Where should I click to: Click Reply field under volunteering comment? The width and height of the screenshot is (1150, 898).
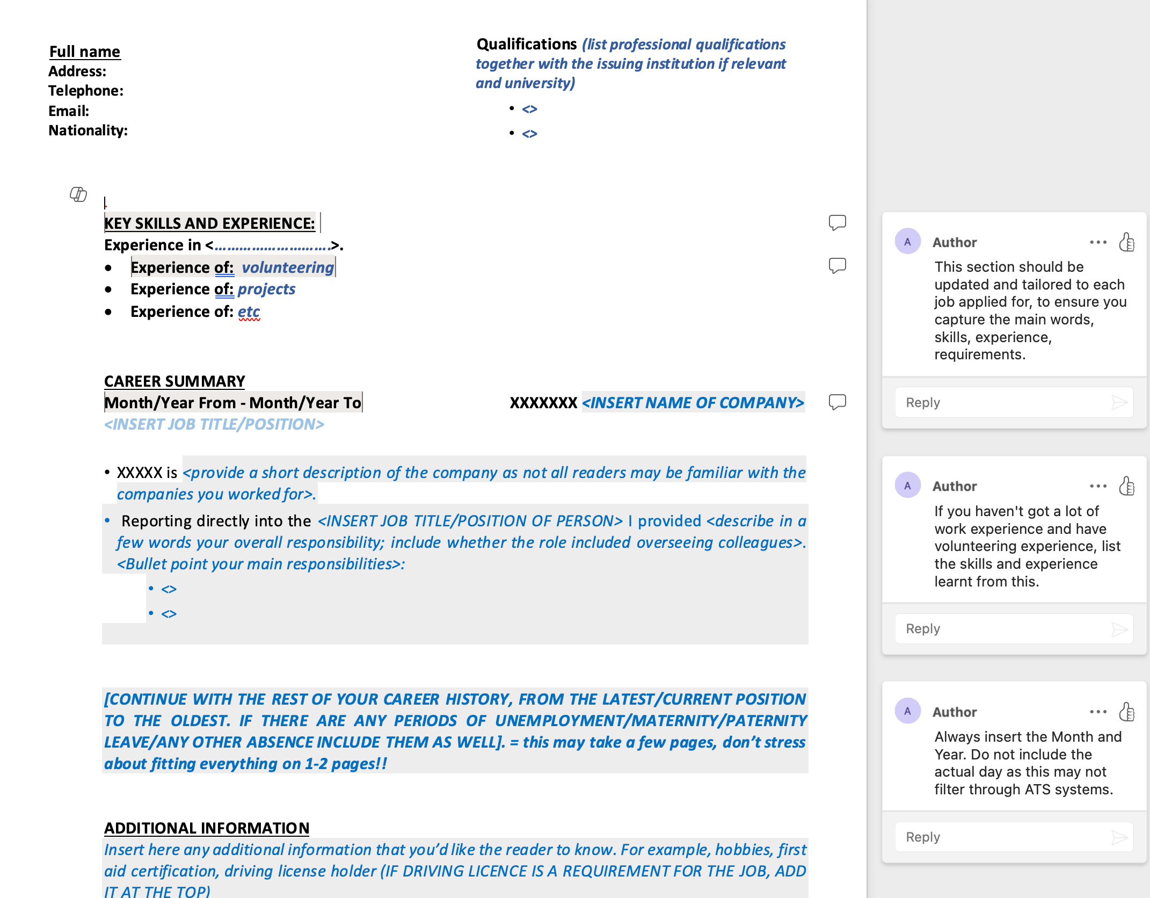[x=999, y=629]
